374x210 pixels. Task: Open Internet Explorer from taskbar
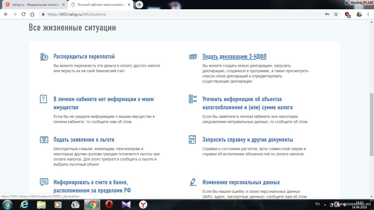25,205
